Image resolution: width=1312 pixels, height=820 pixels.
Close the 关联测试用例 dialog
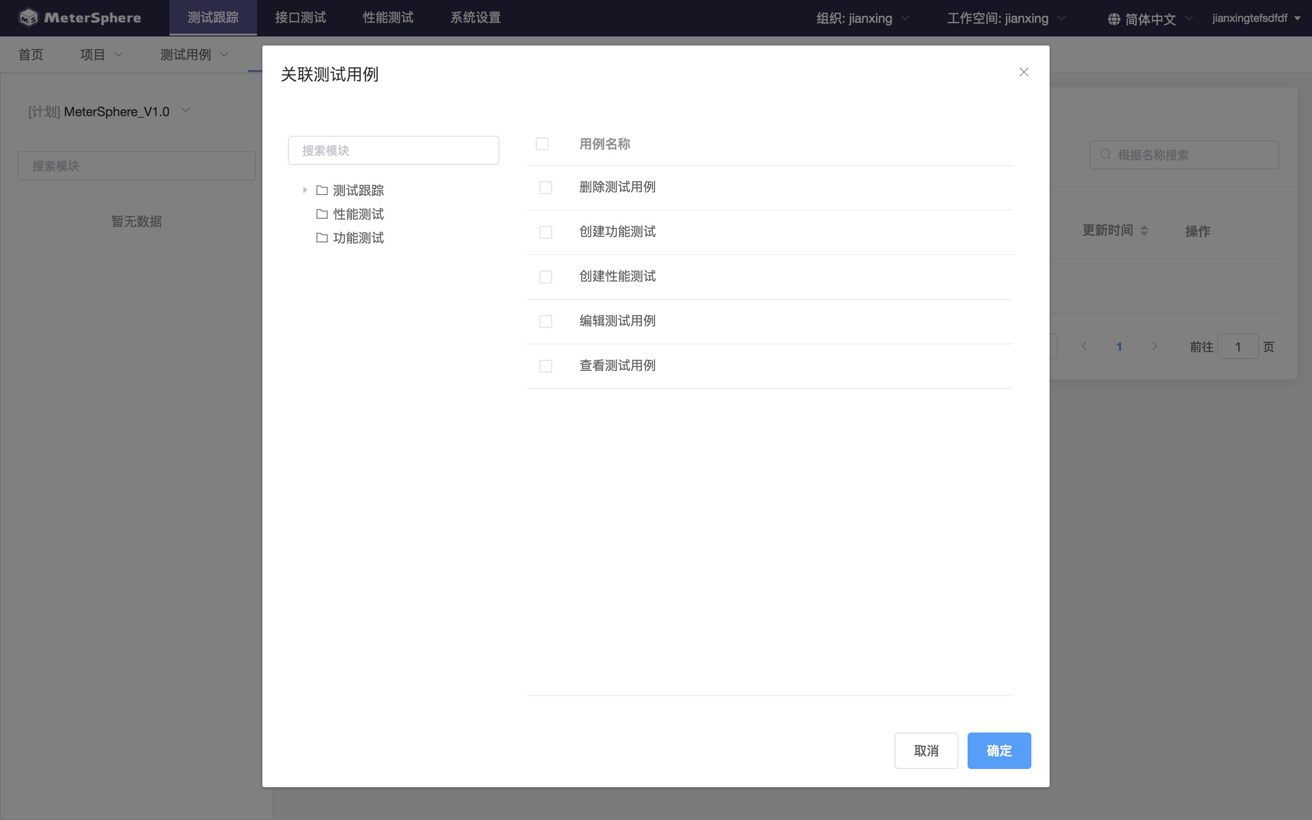1024,72
